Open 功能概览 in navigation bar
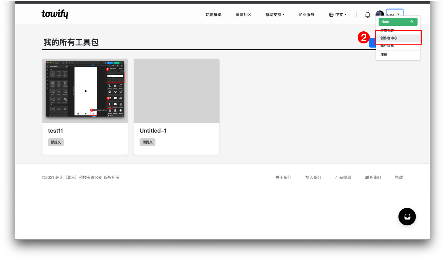Viewport: 445px width, 259px height. 213,15
